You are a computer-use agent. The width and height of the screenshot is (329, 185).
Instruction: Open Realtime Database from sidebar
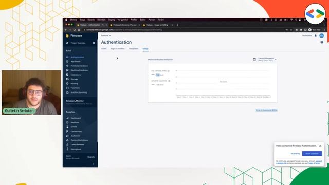tap(79, 70)
